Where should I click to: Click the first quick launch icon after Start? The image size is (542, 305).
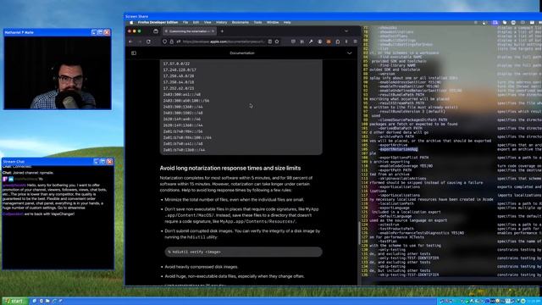click(x=35, y=301)
